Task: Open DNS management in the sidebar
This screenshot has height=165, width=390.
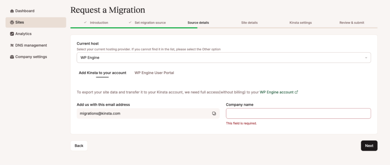Action: pos(36,46)
